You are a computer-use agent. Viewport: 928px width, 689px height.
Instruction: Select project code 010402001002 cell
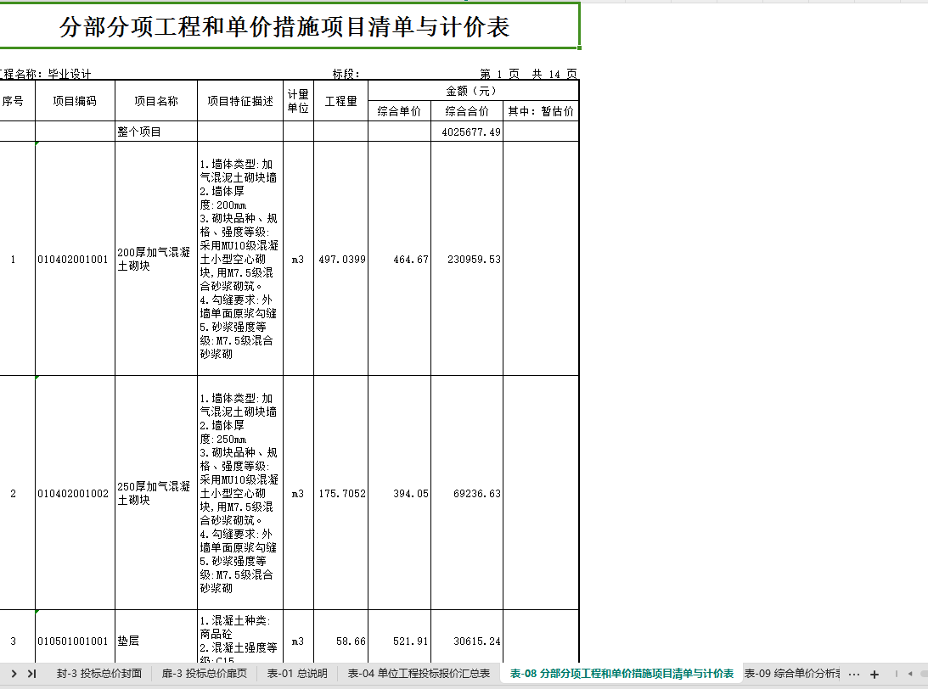(x=76, y=493)
